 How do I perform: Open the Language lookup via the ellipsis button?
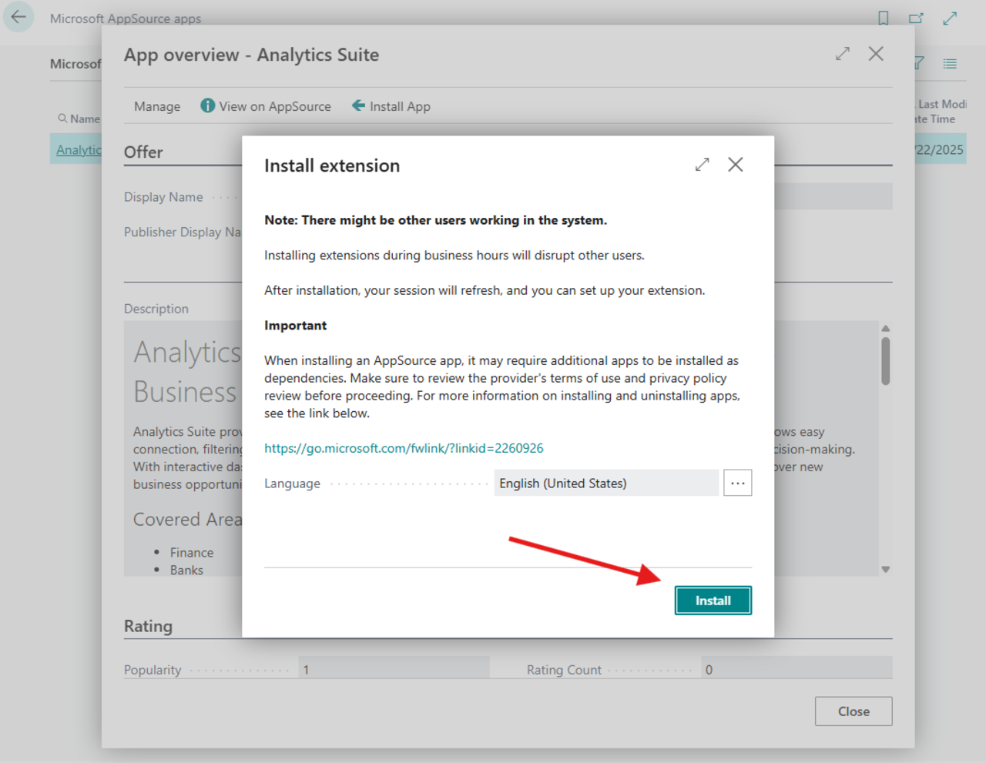[737, 483]
